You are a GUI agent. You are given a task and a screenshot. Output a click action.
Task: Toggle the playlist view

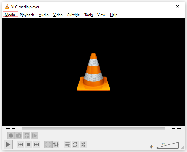pos(67,144)
